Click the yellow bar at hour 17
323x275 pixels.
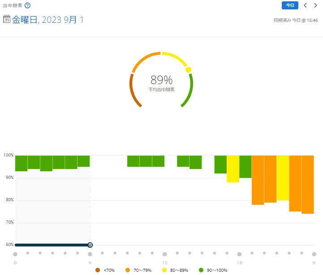pos(233,169)
